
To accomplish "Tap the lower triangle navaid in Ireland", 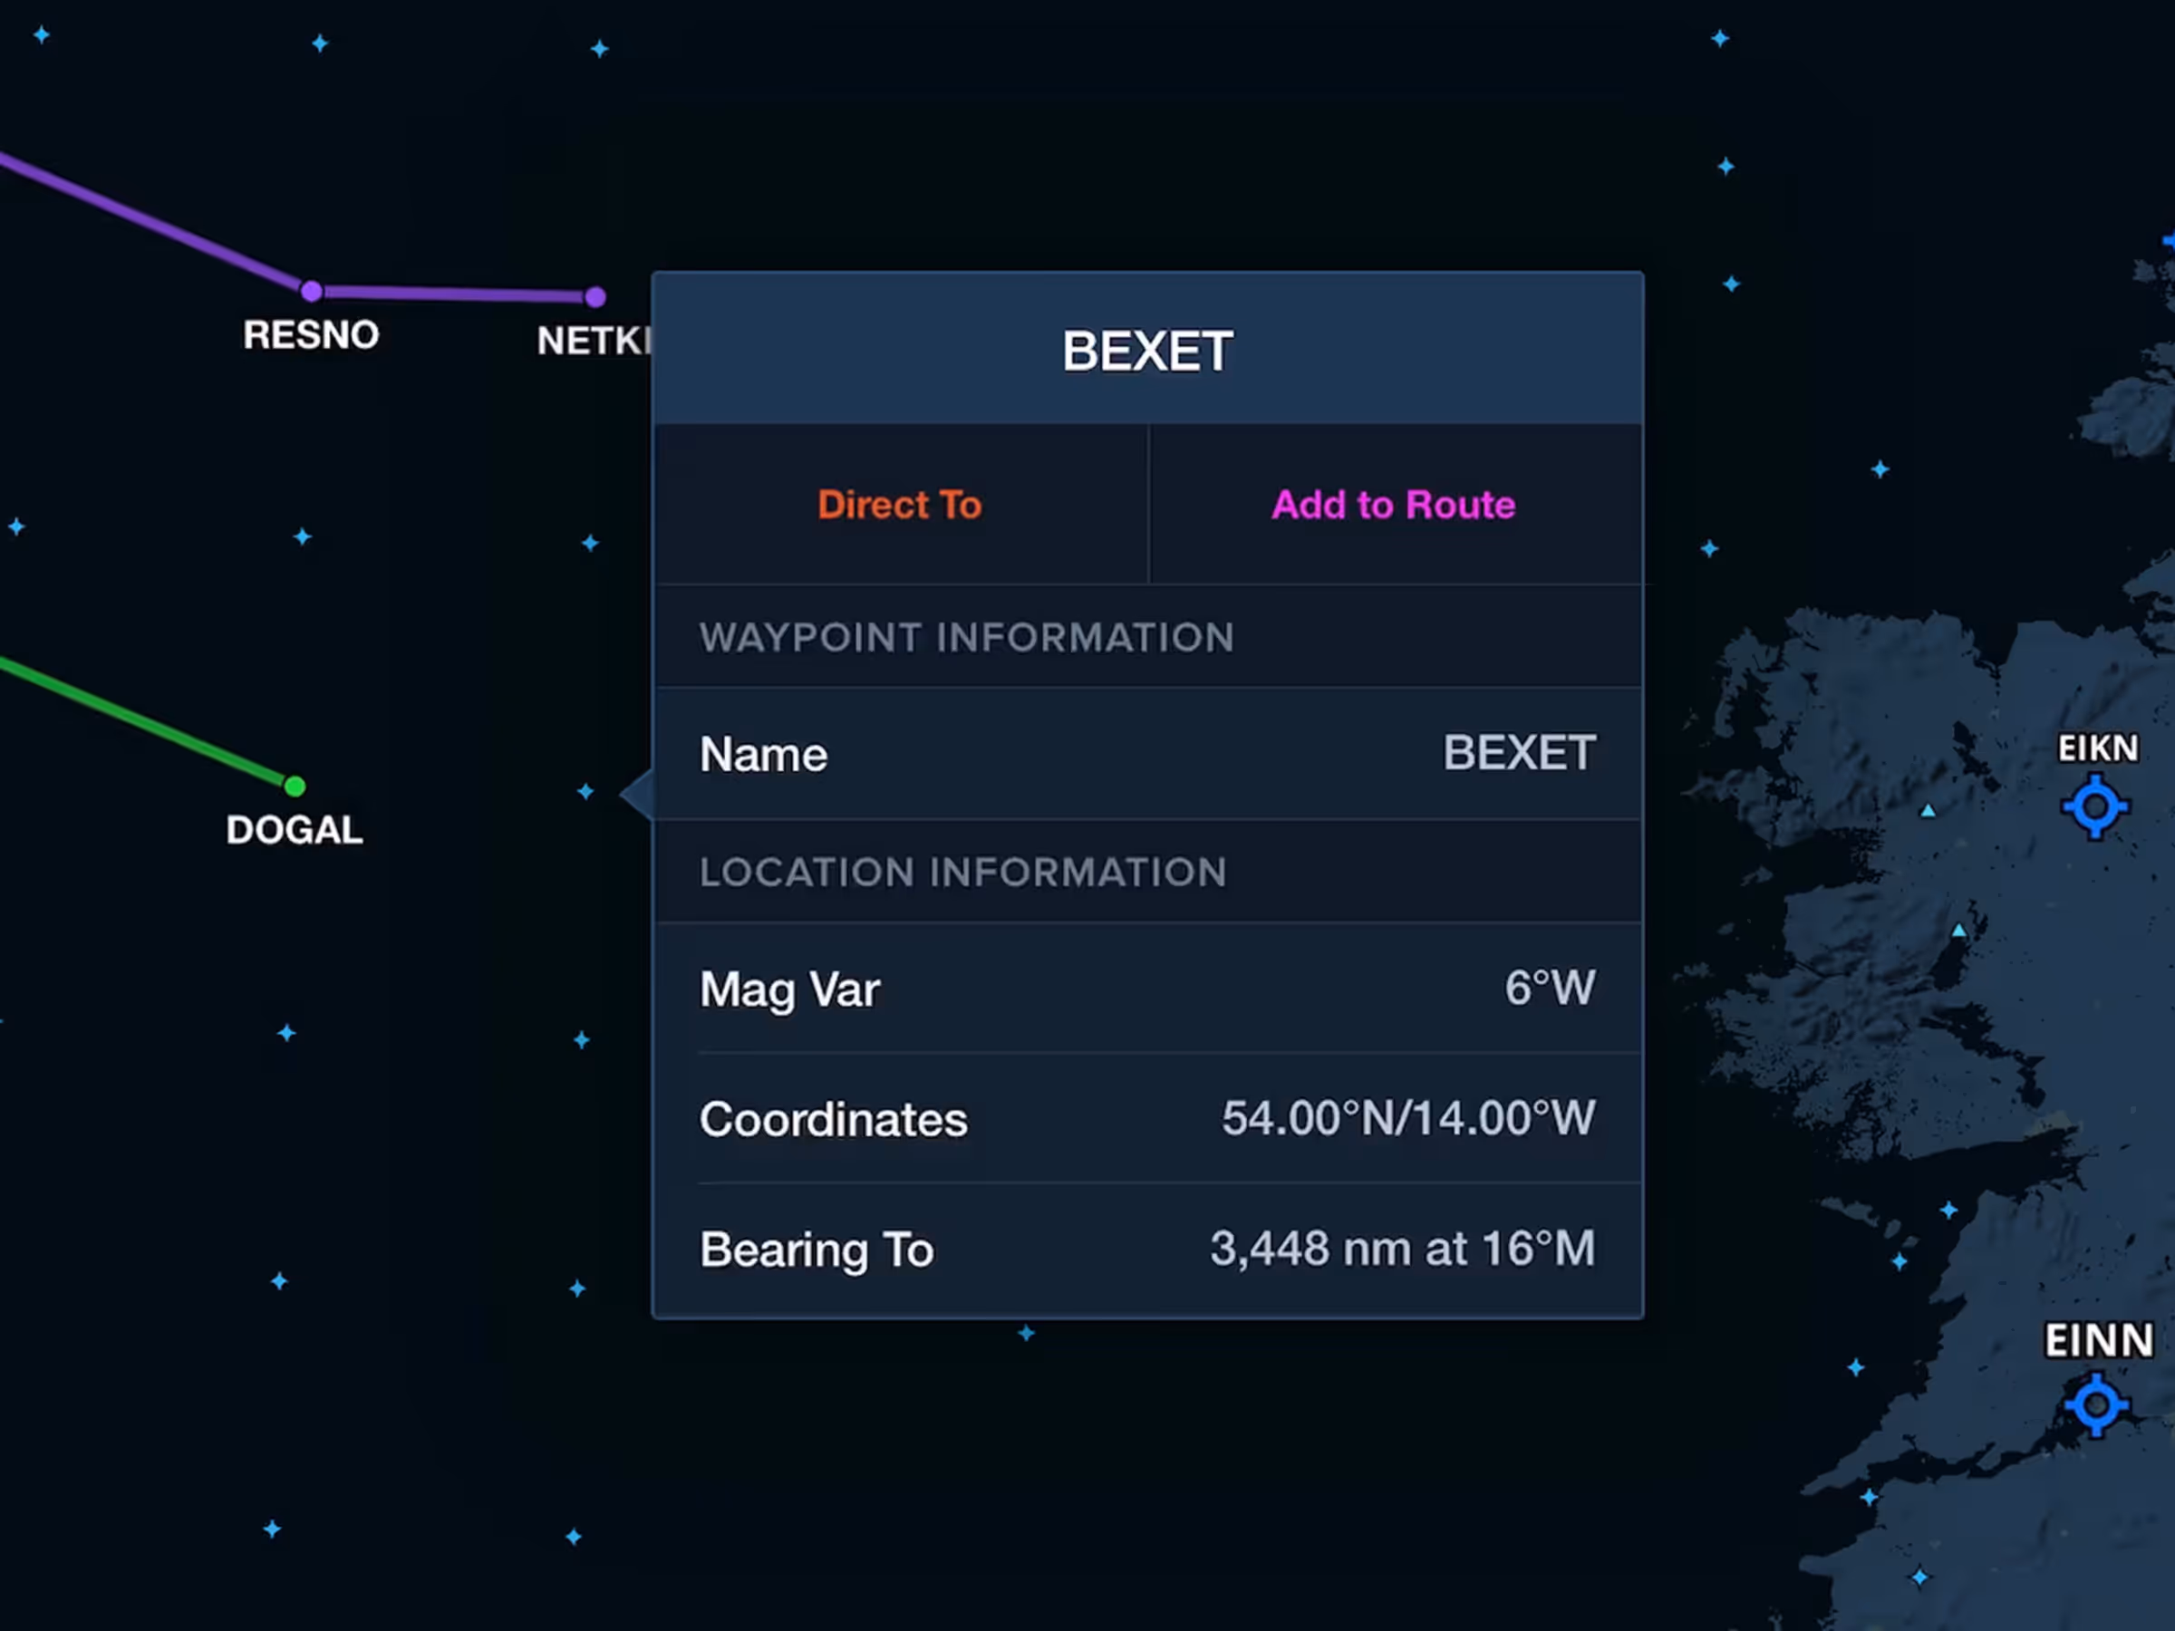I will (x=1959, y=930).
